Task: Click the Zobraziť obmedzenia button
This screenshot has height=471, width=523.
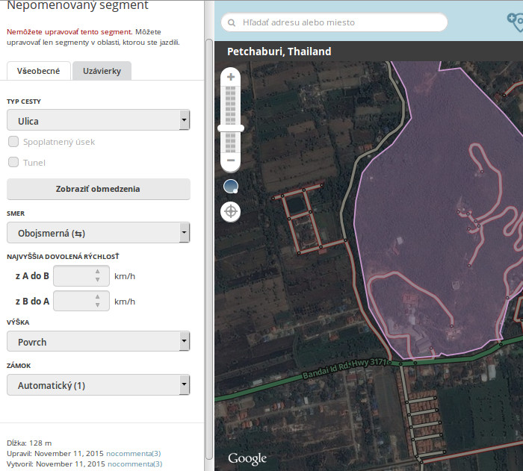Action: pyautogui.click(x=99, y=189)
